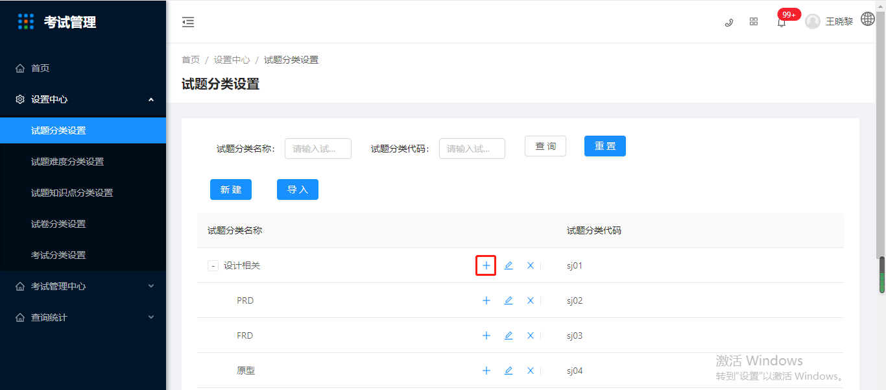Click the 考试管理 app logo grid icon
The width and height of the screenshot is (886, 390).
[26, 21]
